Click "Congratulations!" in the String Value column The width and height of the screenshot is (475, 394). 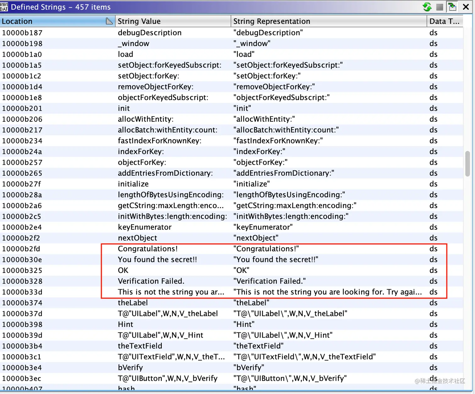pyautogui.click(x=148, y=249)
